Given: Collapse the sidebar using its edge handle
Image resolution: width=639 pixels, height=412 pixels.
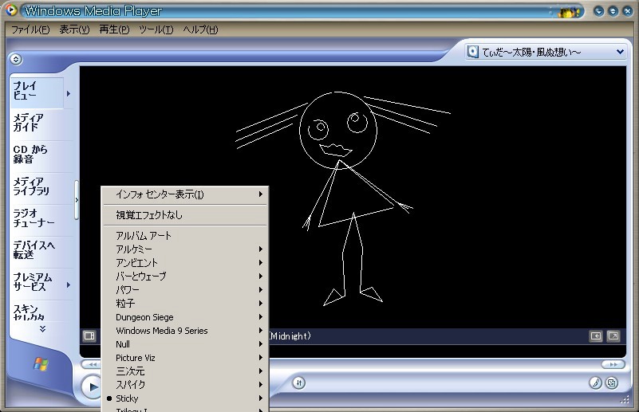Looking at the screenshot, I should click(x=77, y=200).
